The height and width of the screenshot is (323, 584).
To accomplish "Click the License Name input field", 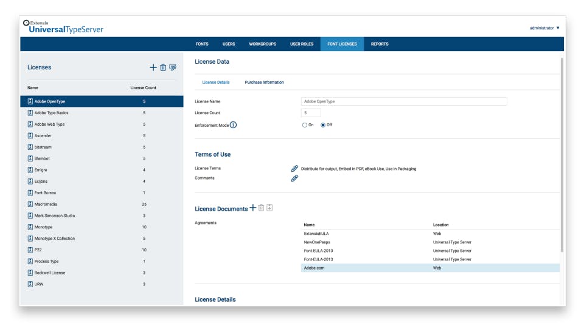I will pos(404,101).
